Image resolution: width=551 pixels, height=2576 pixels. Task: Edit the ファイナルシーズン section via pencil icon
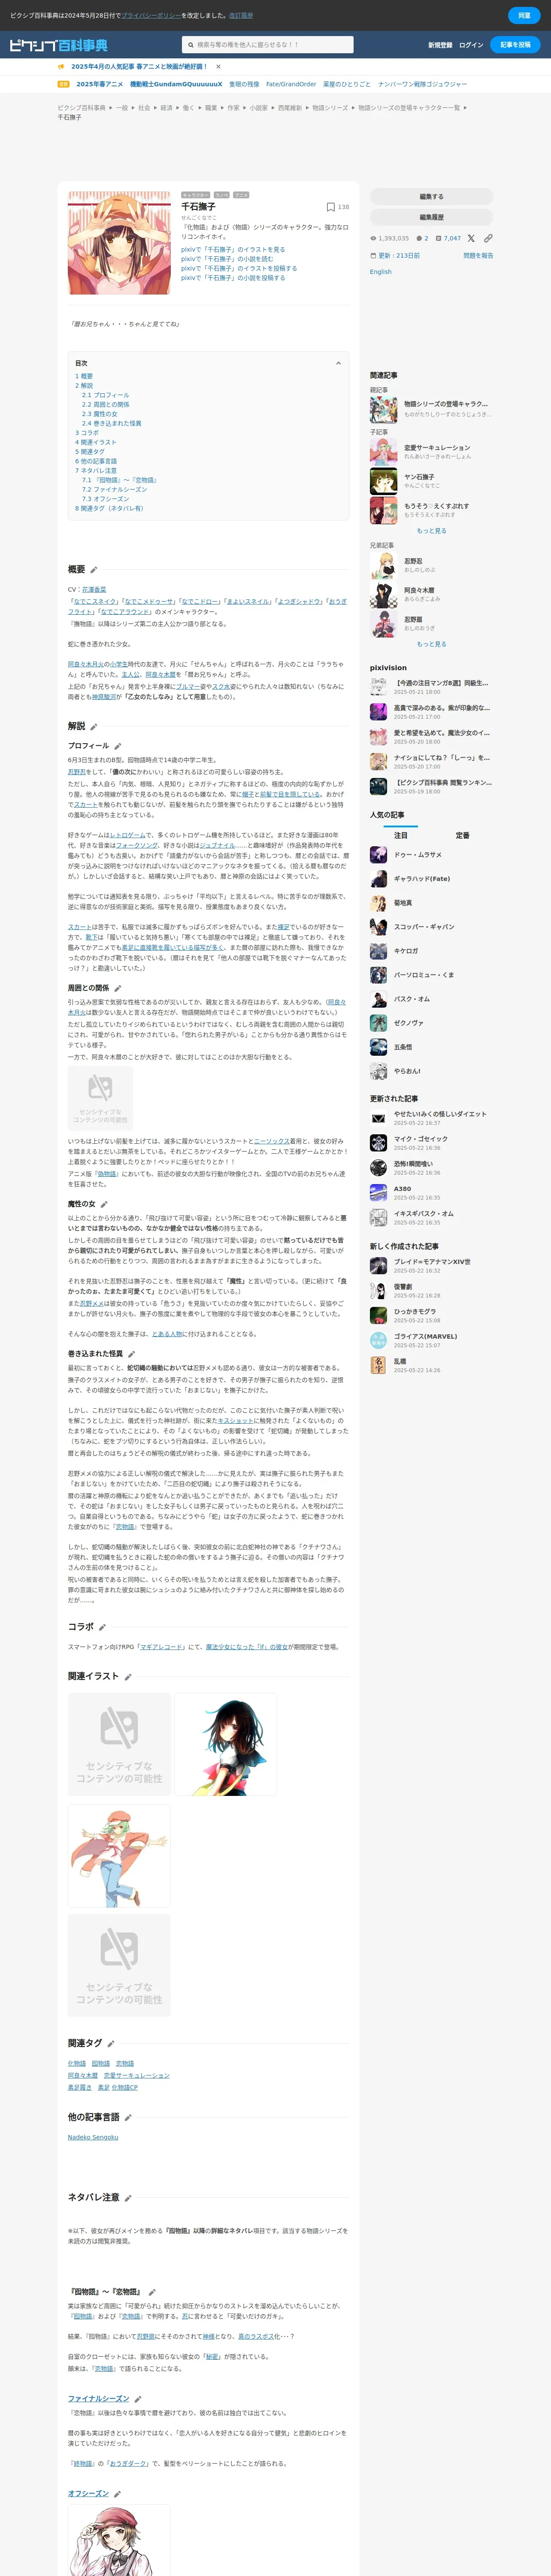click(x=138, y=2399)
